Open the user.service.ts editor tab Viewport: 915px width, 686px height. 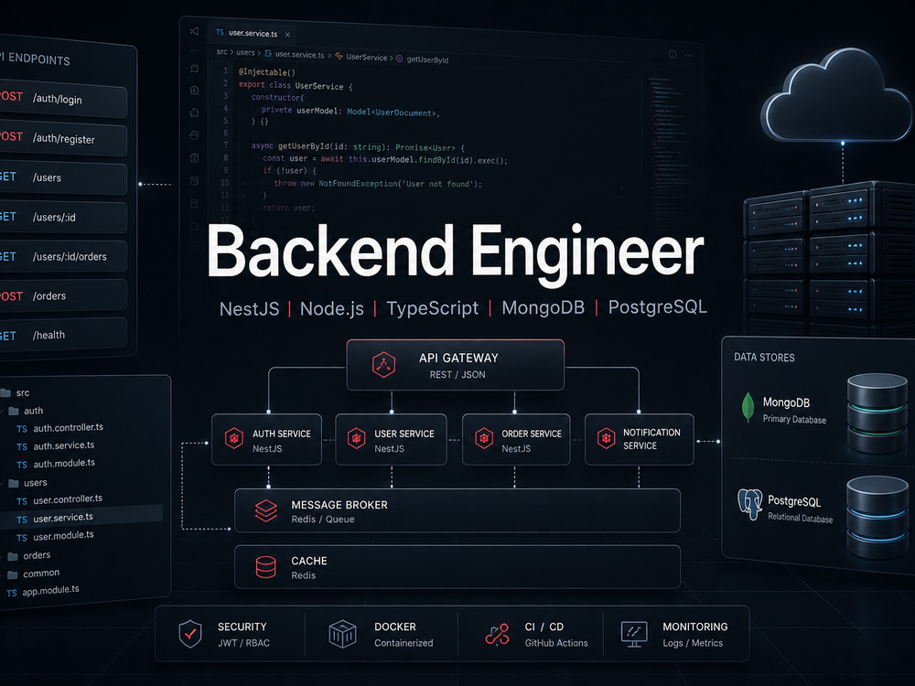253,33
